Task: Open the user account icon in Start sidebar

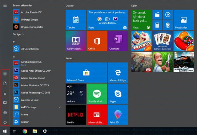Action: tap(5, 73)
